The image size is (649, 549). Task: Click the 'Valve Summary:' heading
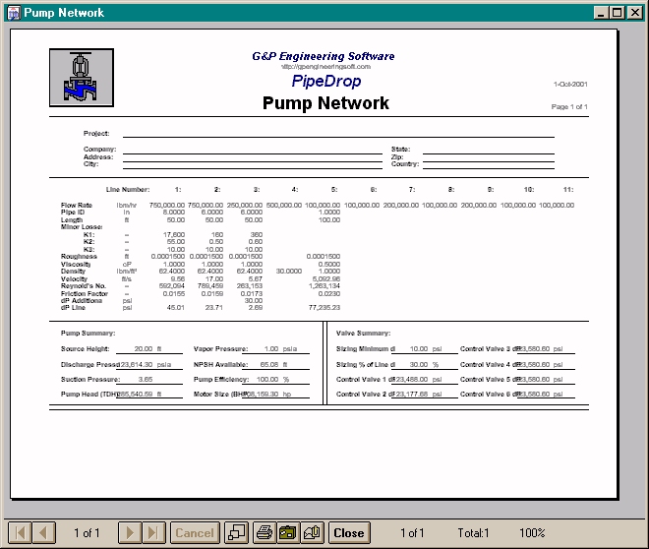[363, 333]
